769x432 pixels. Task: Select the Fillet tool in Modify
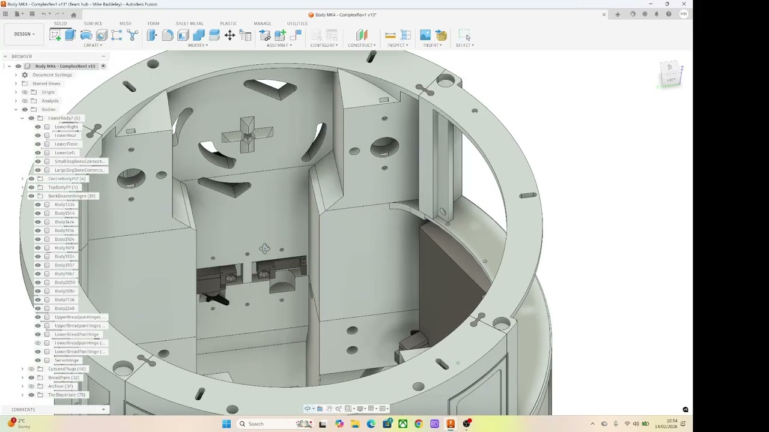pos(168,35)
